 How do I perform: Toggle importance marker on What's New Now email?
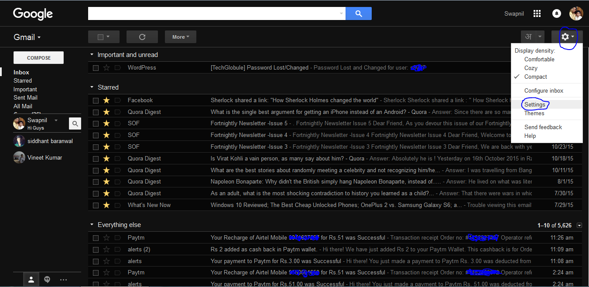coord(117,205)
